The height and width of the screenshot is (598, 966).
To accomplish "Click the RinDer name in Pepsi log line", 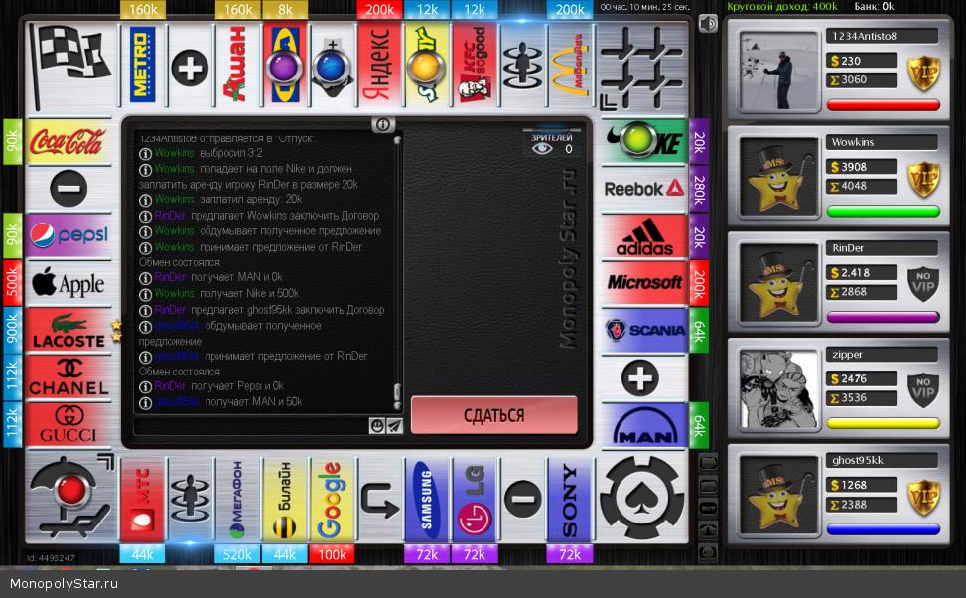I will (170, 386).
